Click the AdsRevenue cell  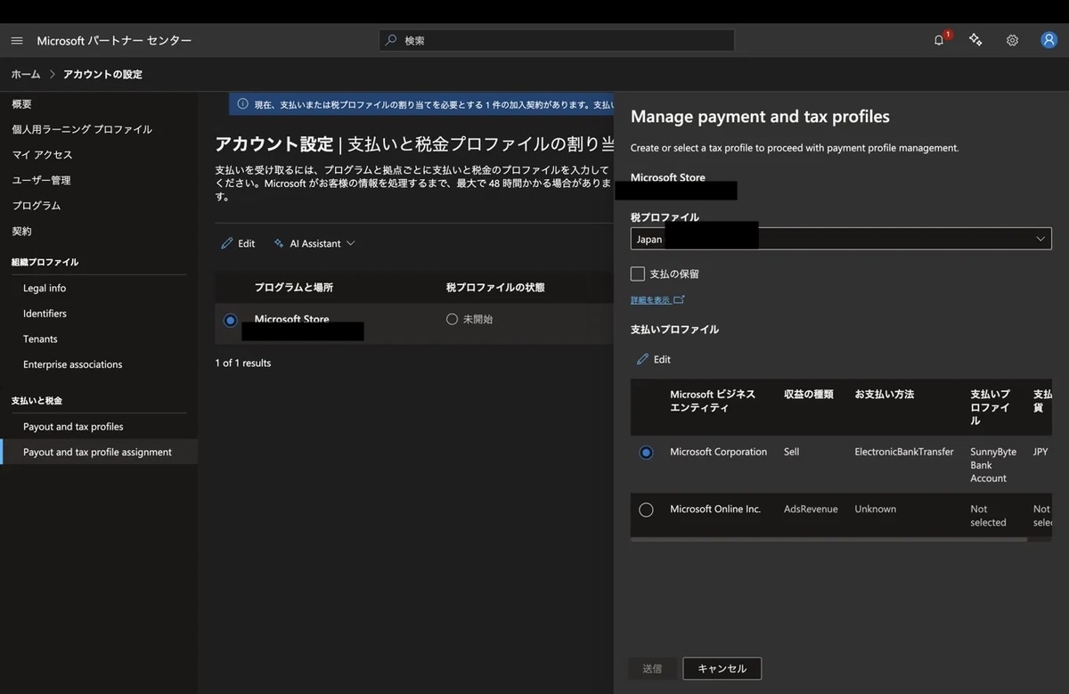(811, 509)
